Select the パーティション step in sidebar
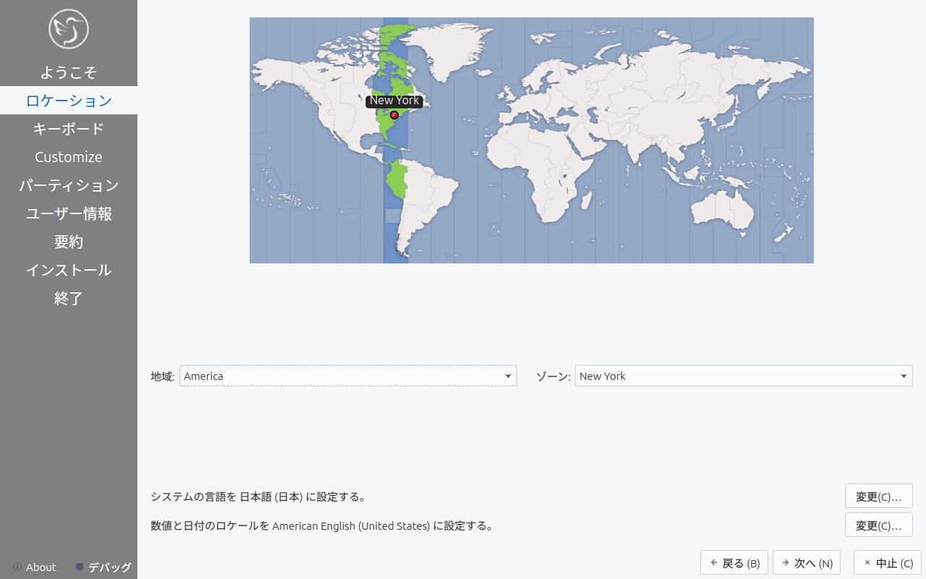Screen dimensions: 926x579 coord(69,185)
